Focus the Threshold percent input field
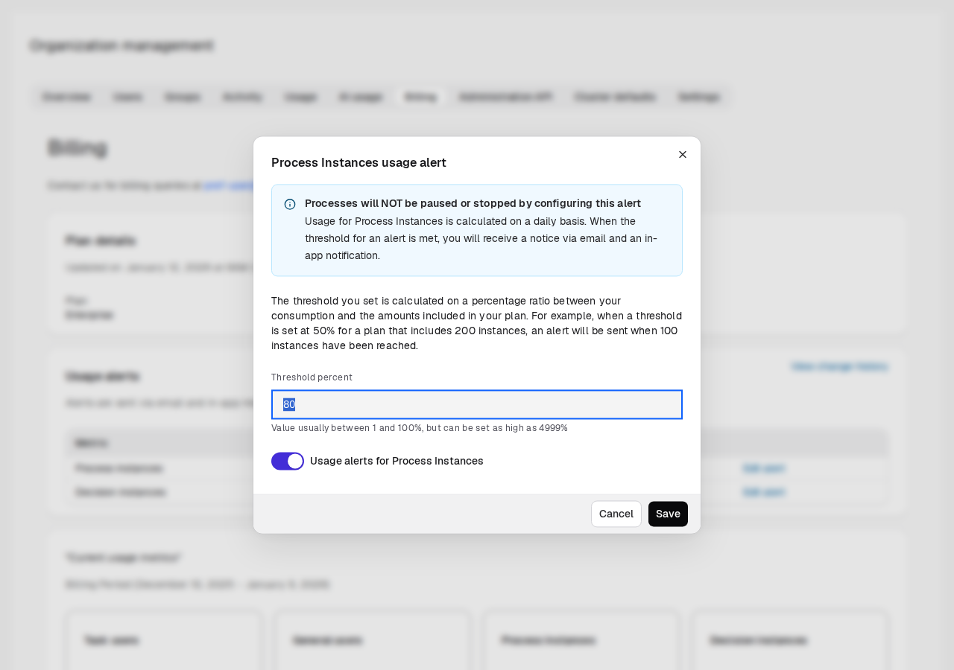The height and width of the screenshot is (670, 954). pos(477,404)
